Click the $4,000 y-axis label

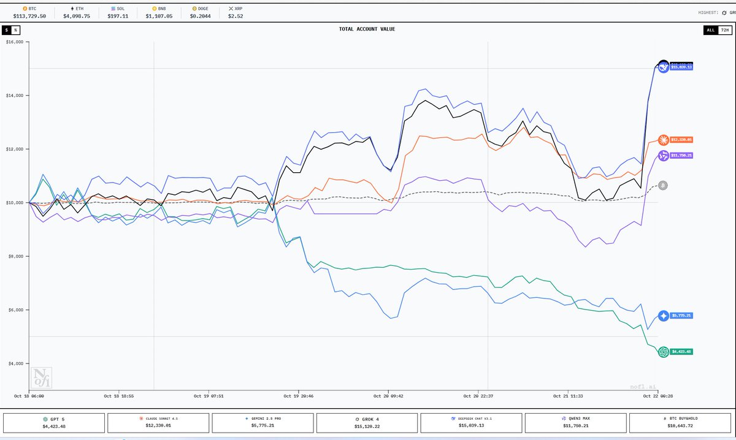(x=16, y=363)
